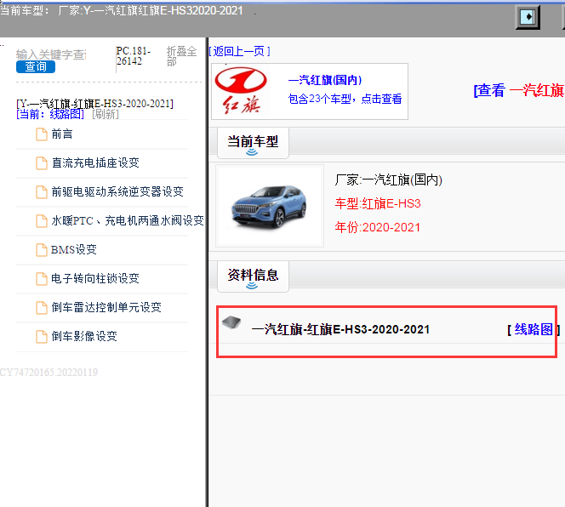Click the document icon beside 前驱电驱动系统逆变器设变

[x=42, y=192]
